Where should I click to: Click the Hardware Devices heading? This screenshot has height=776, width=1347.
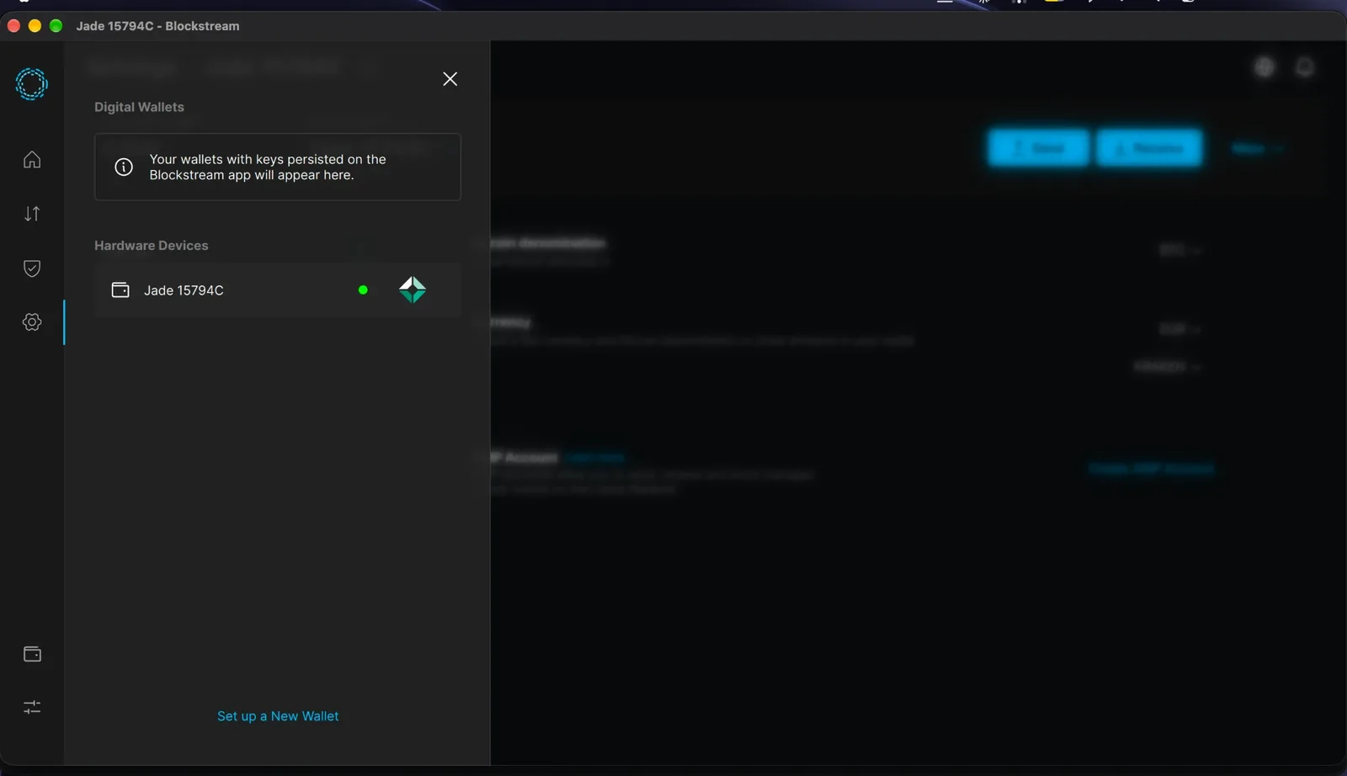pos(152,245)
